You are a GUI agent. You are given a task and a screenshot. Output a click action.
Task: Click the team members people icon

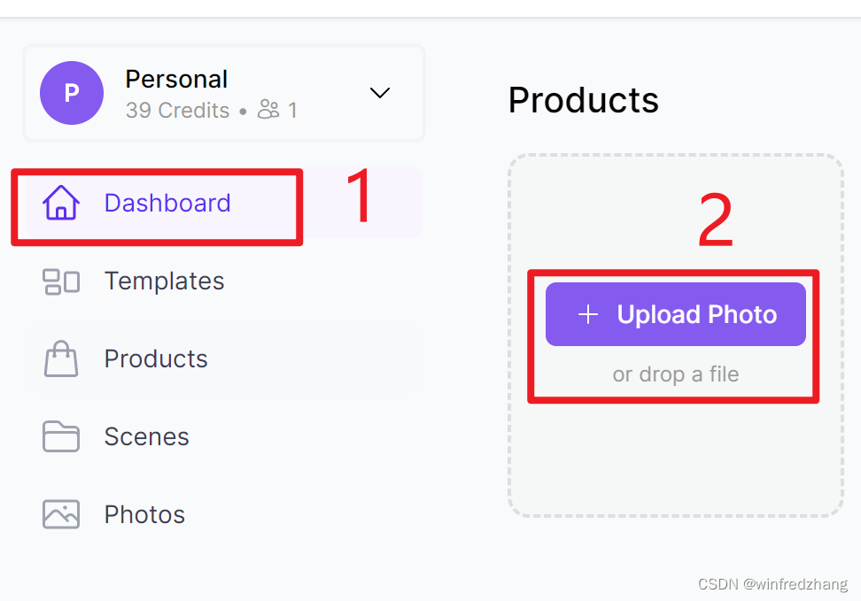(268, 109)
